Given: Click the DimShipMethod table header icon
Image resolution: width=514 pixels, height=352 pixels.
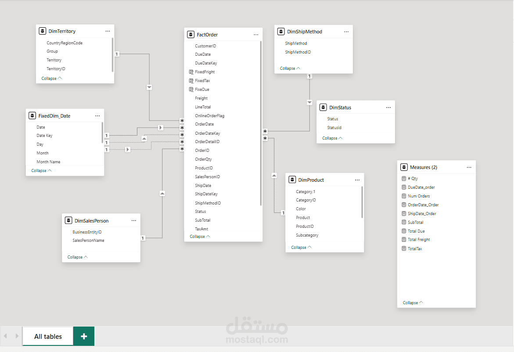Looking at the screenshot, I should 281,32.
